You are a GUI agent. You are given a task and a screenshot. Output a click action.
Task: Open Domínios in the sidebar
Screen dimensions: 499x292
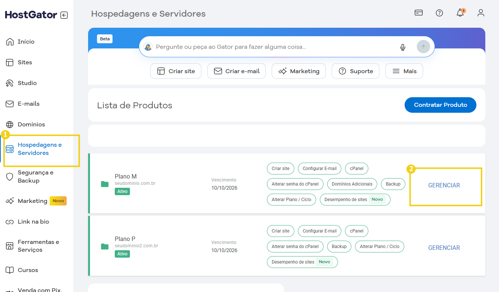click(x=31, y=125)
